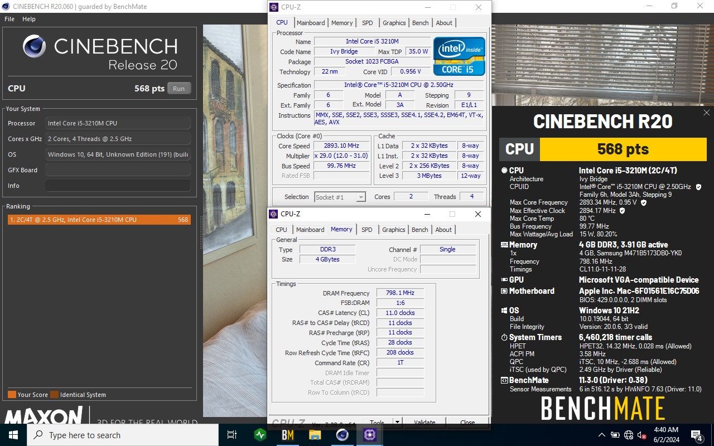Click the Motherboard section icon in BenchMate
The height and width of the screenshot is (446, 714).
click(x=504, y=291)
